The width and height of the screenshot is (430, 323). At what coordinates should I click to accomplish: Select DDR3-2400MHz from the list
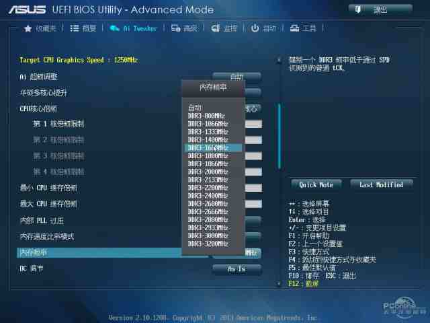pos(208,196)
